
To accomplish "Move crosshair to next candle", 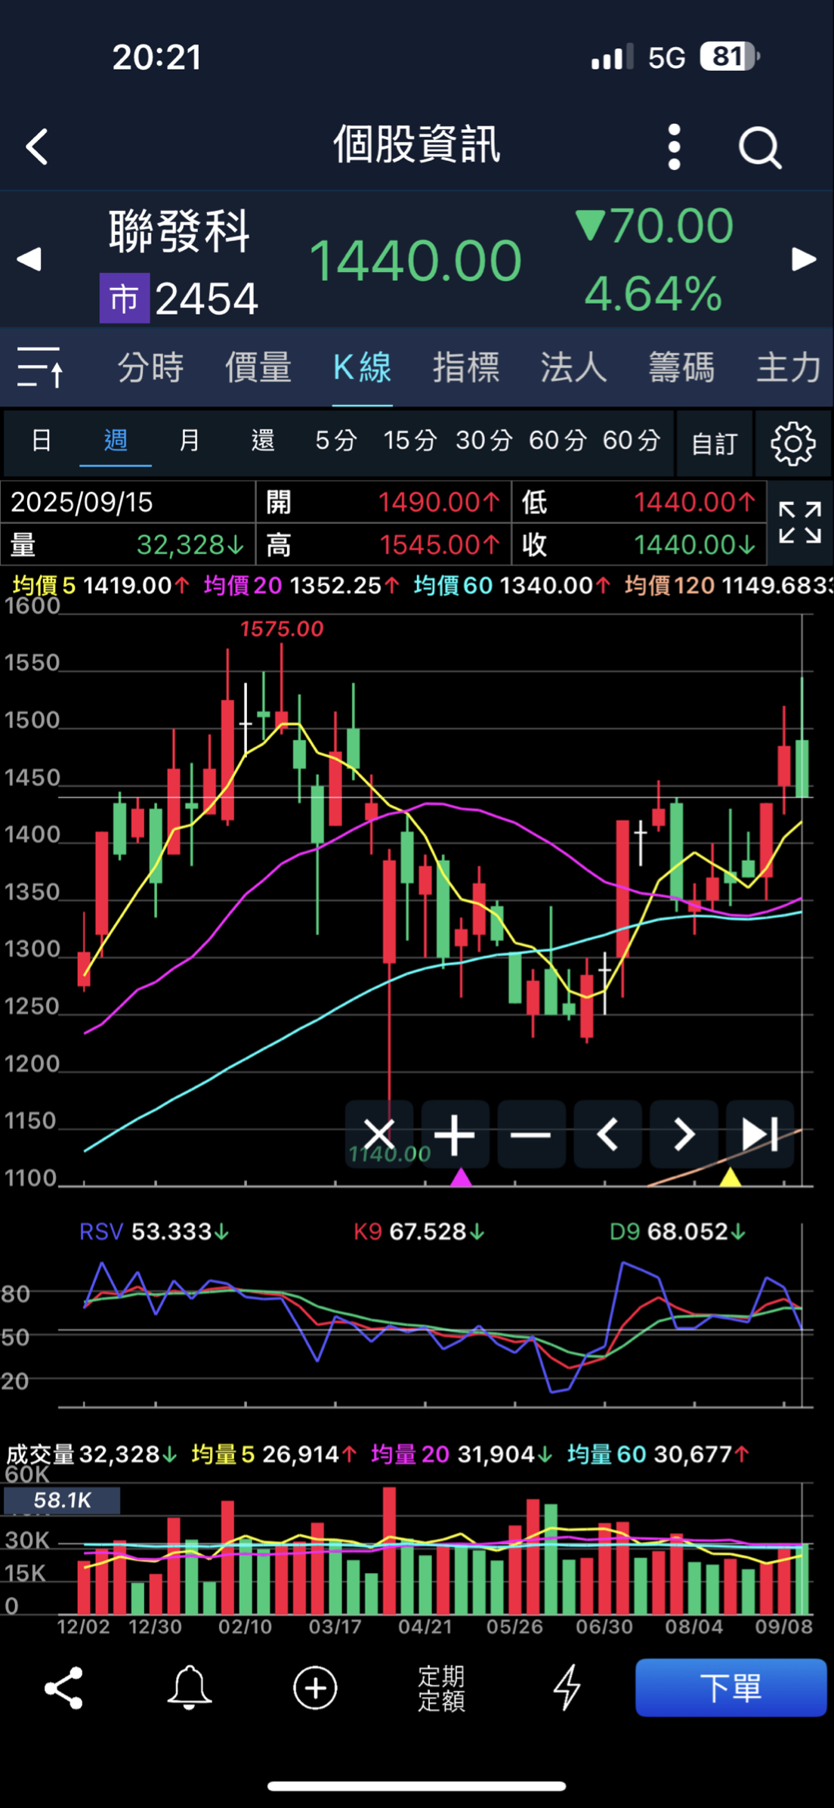I will click(x=684, y=1135).
